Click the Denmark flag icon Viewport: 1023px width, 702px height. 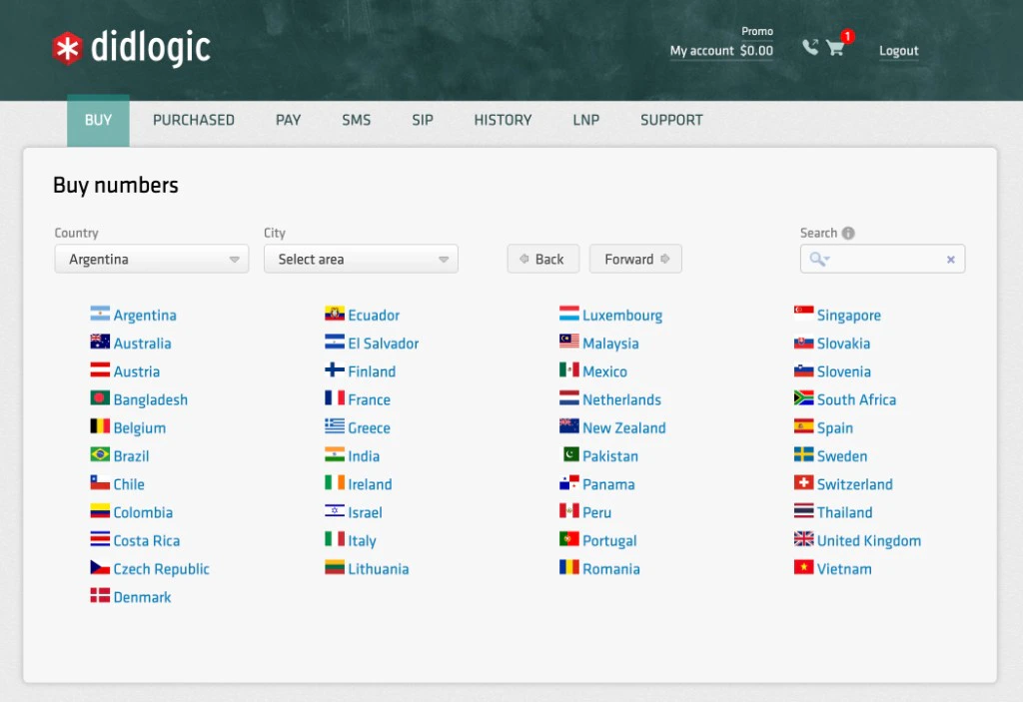(x=100, y=595)
